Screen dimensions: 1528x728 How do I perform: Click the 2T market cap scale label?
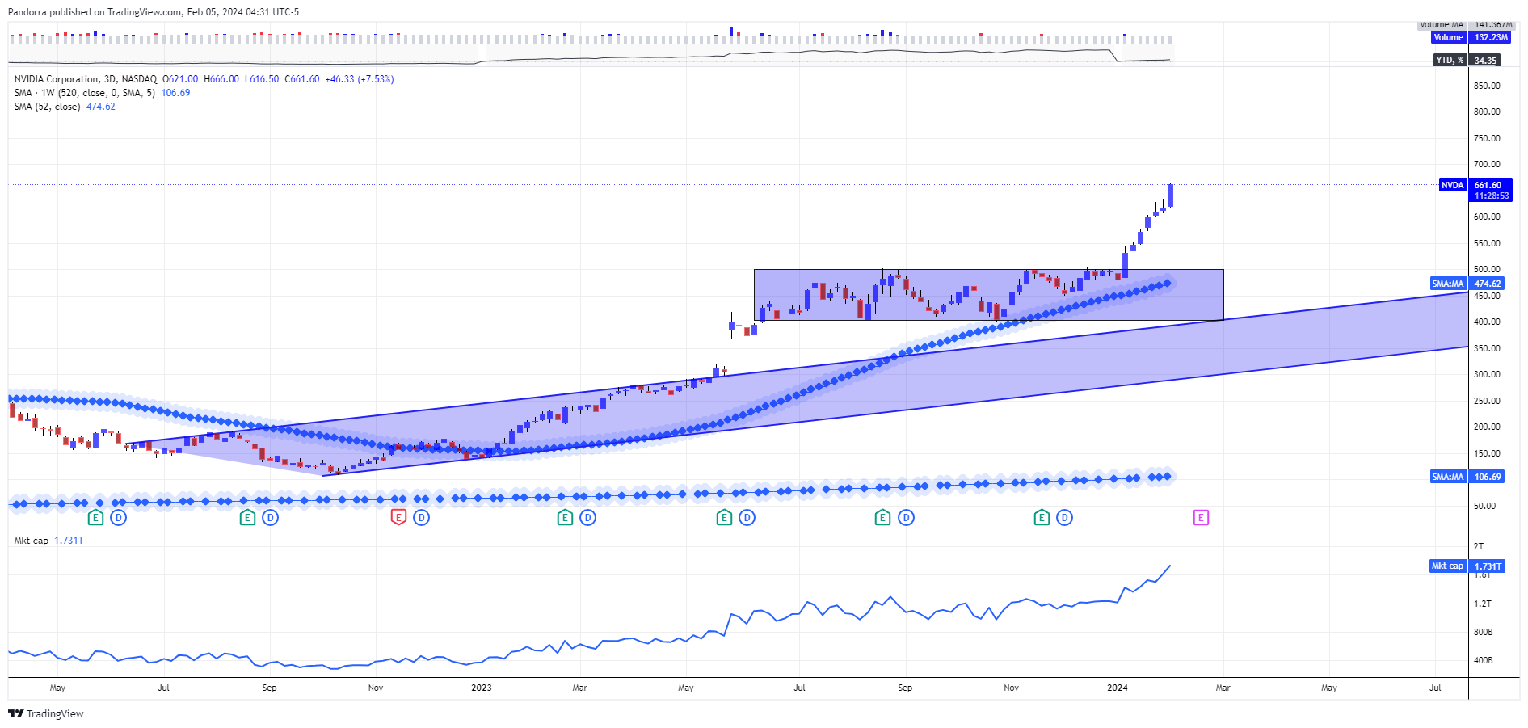(x=1479, y=546)
